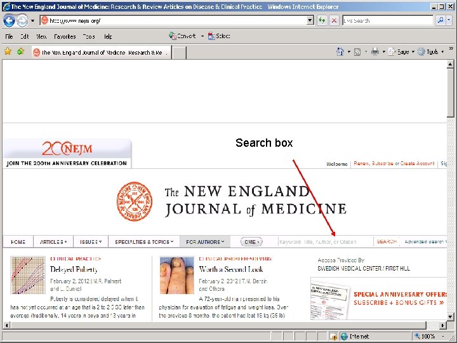Open the FOR AUTHORS navigation dropdown

pos(205,242)
